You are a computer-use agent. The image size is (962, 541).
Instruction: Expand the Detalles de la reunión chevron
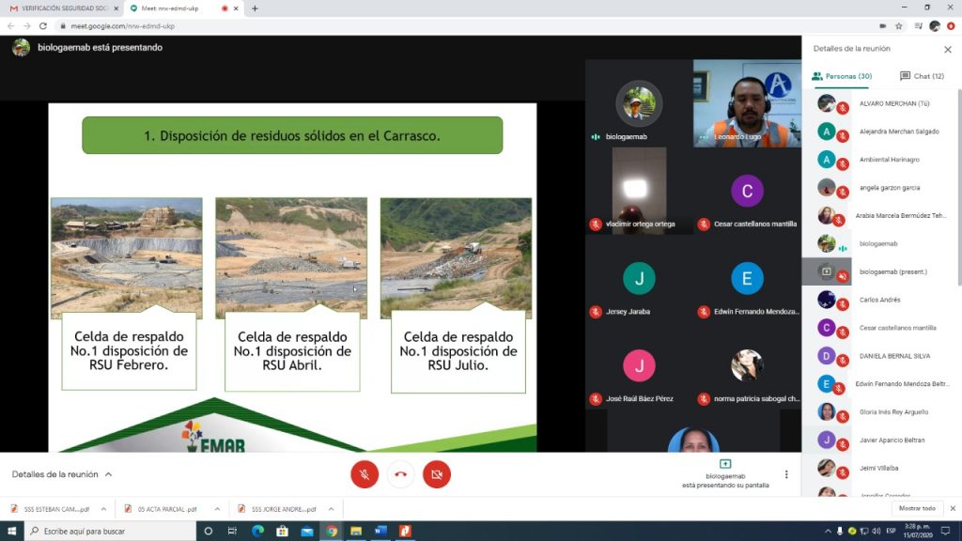click(x=109, y=474)
